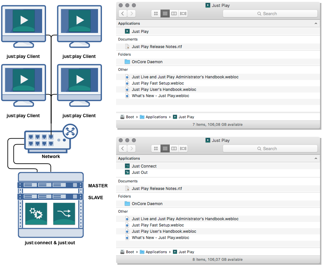
Task: Switch lower Finder window to column view
Action: pyautogui.click(x=174, y=148)
